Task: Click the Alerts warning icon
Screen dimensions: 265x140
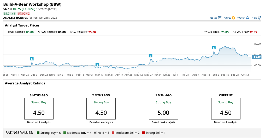Action: coord(233,18)
